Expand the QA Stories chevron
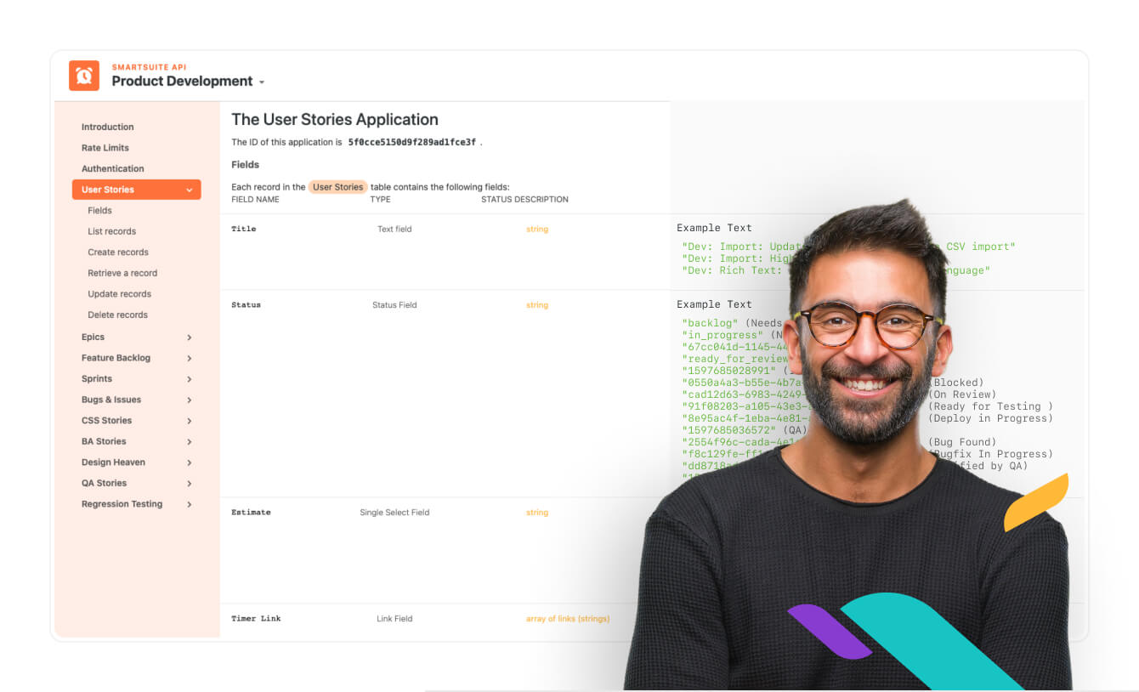This screenshot has width=1139, height=692. pyautogui.click(x=189, y=483)
